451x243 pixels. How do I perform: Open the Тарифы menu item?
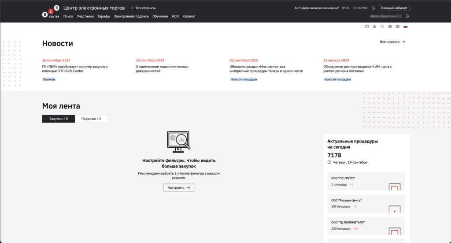pyautogui.click(x=104, y=16)
